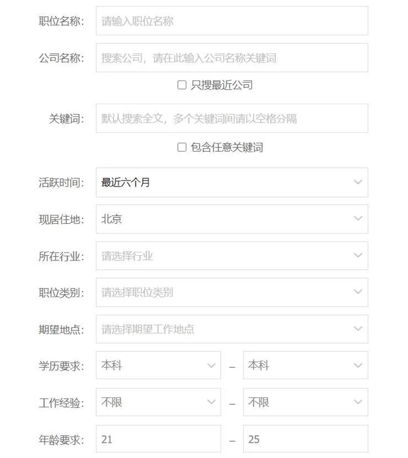This screenshot has height=458, width=408.
Task: Click the maximum age field showing 25
Action: tap(305, 439)
